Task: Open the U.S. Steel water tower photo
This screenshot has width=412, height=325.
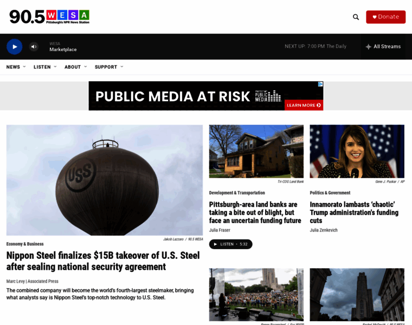Action: 105,180
